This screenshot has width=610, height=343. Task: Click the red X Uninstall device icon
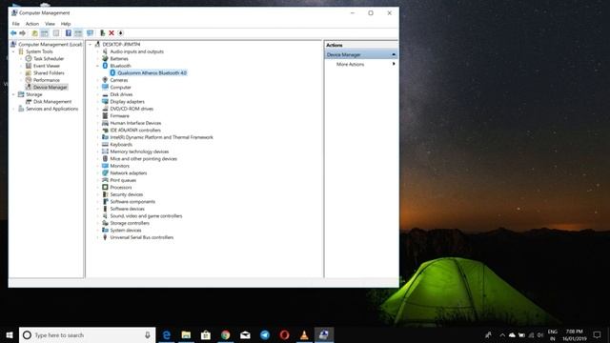pos(112,33)
